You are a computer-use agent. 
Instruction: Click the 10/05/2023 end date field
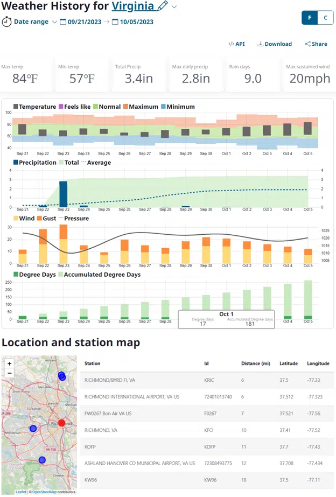pos(137,22)
